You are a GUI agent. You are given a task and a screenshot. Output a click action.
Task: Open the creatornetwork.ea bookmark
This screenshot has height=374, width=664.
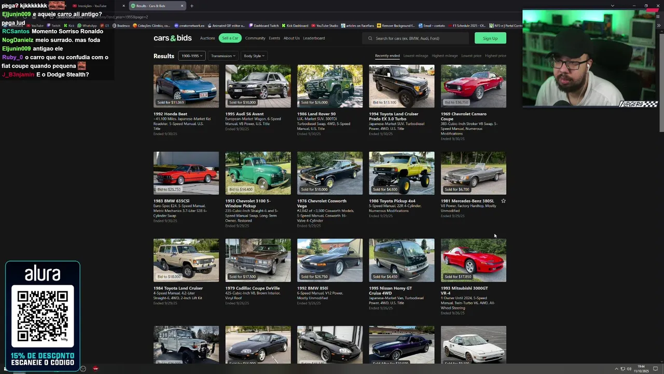[x=189, y=25]
